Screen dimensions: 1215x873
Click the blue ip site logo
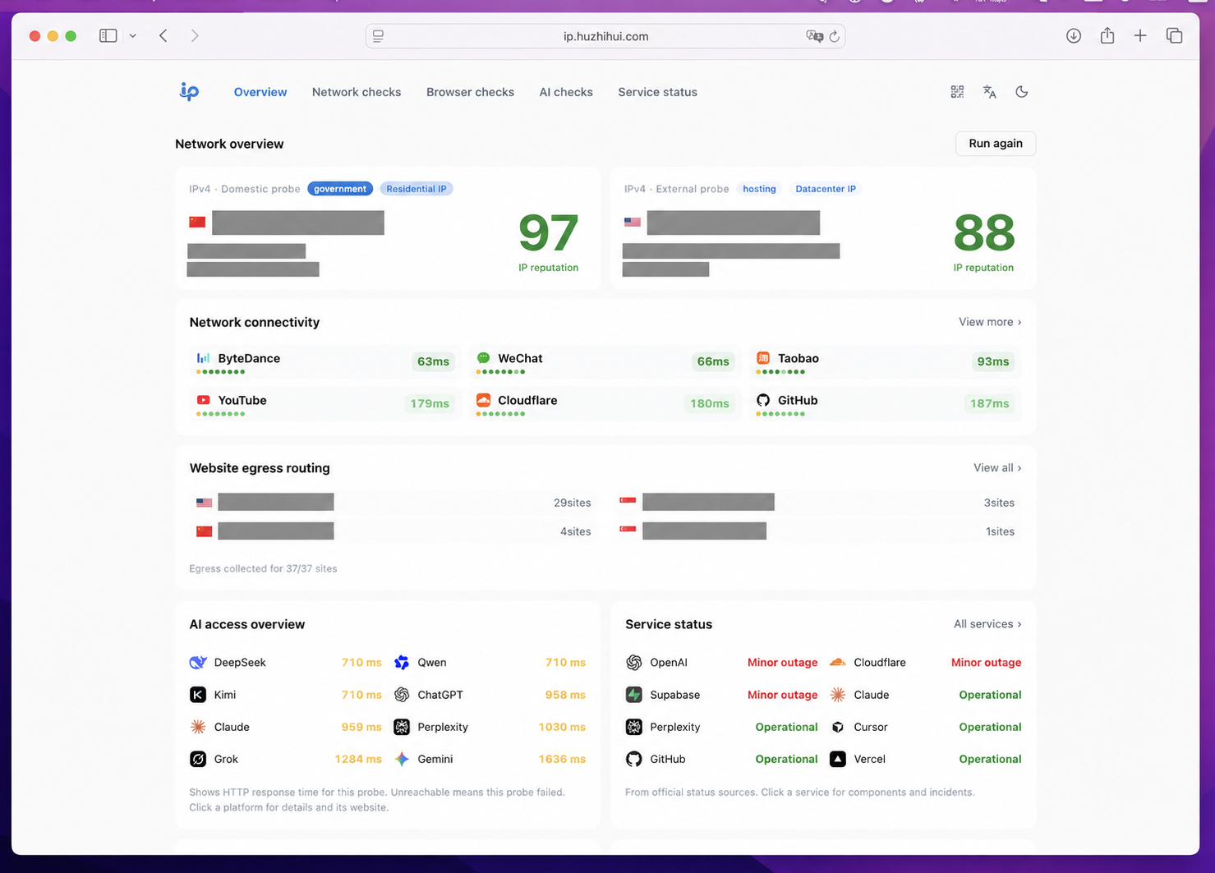189,92
